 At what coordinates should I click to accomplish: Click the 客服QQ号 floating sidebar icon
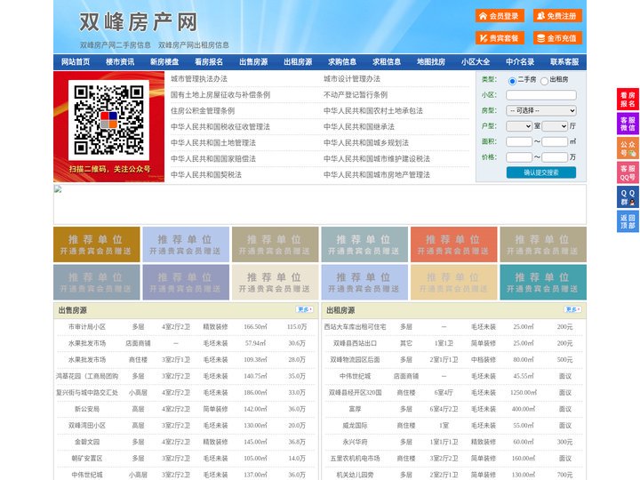click(628, 172)
